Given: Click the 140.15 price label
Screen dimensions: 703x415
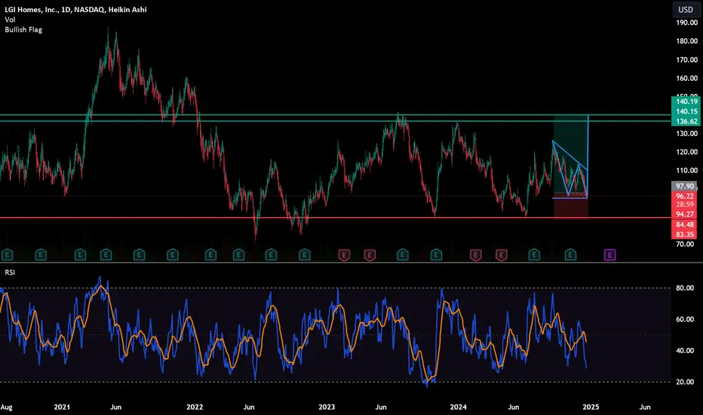Looking at the screenshot, I should point(686,111).
